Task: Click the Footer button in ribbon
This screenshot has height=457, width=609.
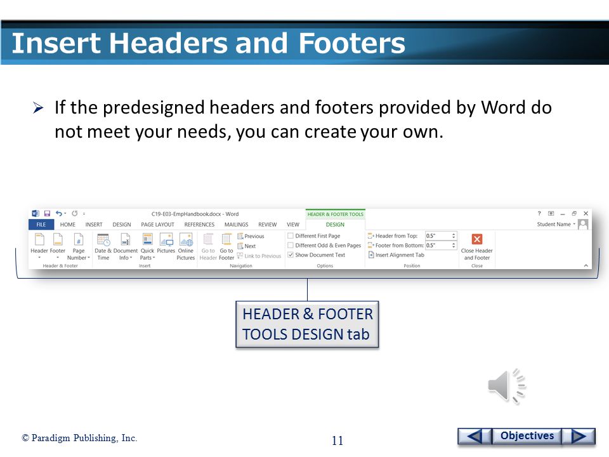Action: coord(58,246)
